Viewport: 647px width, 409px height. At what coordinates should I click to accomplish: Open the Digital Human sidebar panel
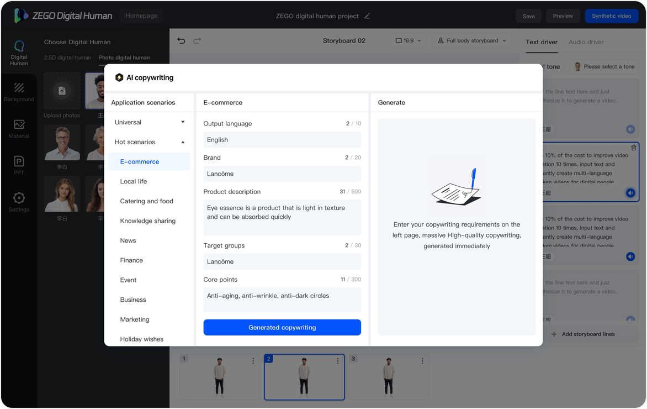(19, 53)
